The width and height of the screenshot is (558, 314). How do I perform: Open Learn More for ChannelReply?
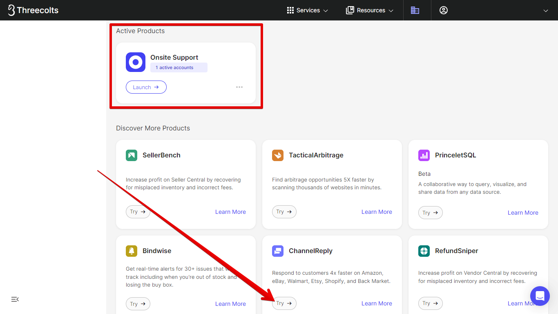coord(377,303)
